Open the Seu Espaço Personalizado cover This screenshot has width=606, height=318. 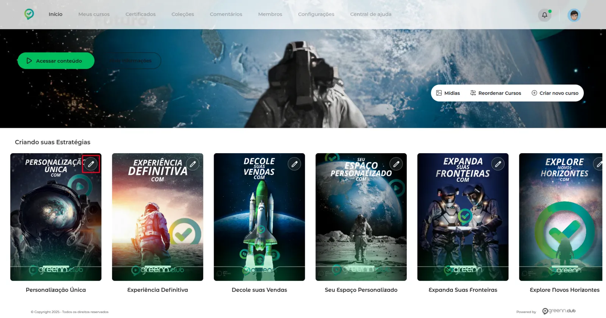(x=361, y=217)
